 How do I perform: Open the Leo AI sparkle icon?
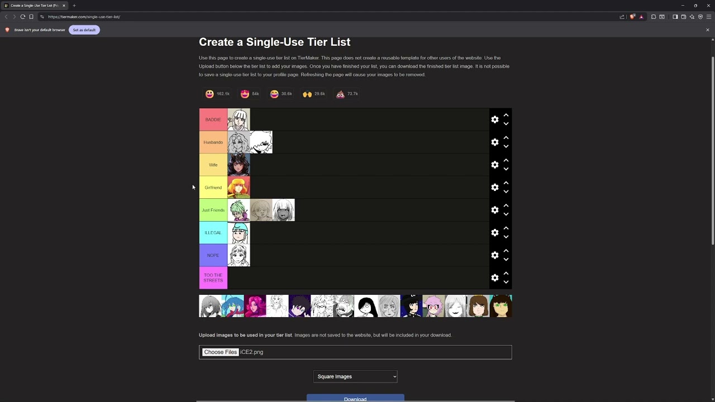pos(692,17)
